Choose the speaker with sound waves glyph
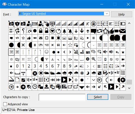Screen dimensions: 135x114 [x=111, y=52]
